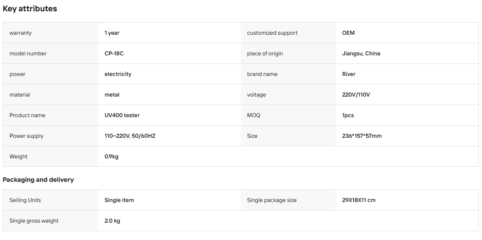Viewport: 482px width, 240px height.
Task: Select the metal material value
Action: (x=112, y=95)
